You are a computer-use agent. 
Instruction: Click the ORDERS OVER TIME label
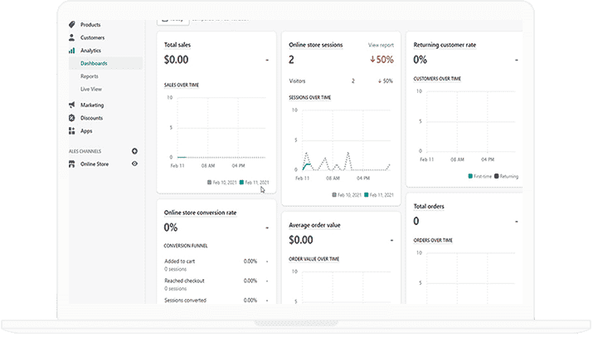(x=433, y=240)
